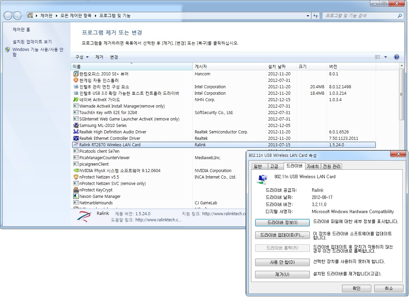
Task: Open the address bar history dropdown arrow
Action: point(308,16)
